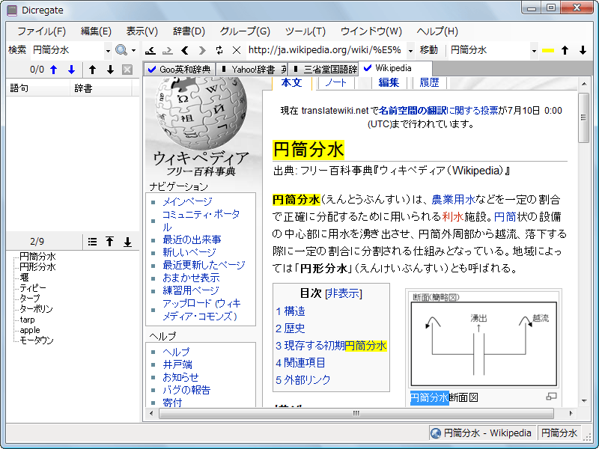The height and width of the screenshot is (449, 599).
Task: Expand the in-page search 円筒分水 dropdown
Action: click(534, 50)
